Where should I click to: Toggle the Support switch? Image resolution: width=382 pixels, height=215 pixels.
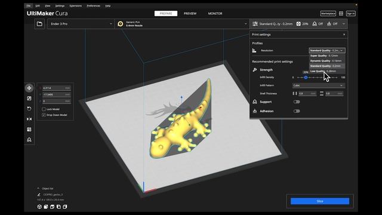[x=297, y=102]
